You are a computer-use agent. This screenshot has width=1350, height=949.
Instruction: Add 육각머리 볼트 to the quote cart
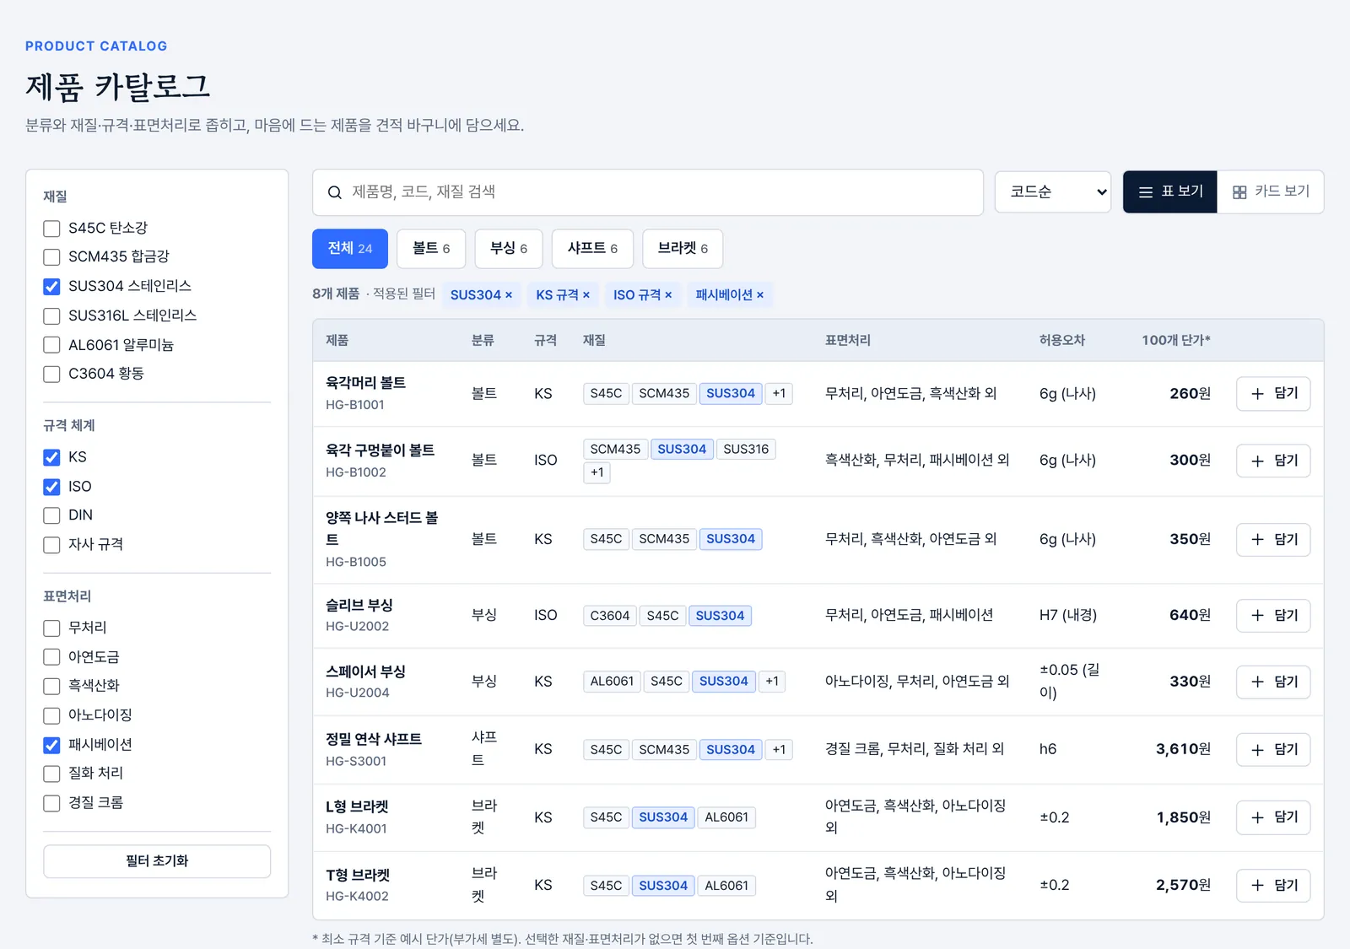point(1273,394)
